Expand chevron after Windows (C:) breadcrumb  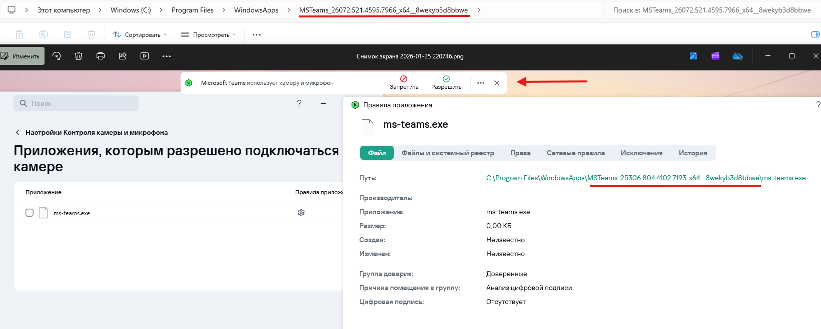tap(161, 10)
